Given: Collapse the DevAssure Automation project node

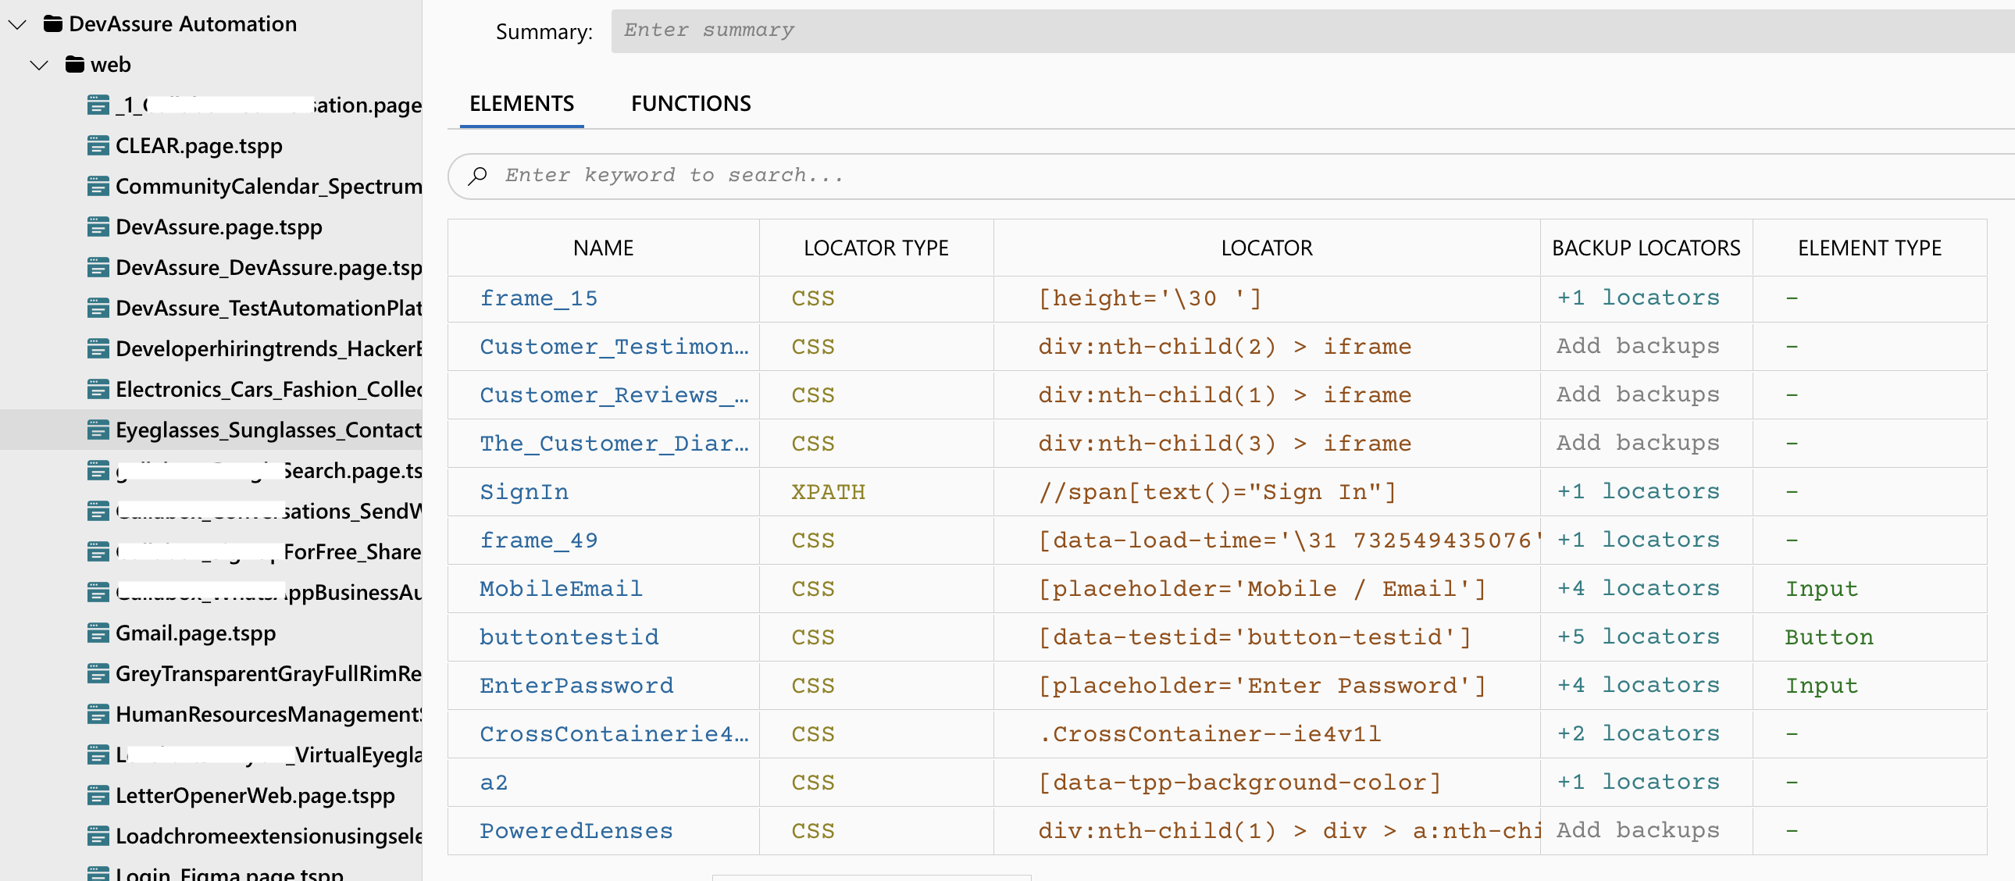Looking at the screenshot, I should (x=16, y=23).
